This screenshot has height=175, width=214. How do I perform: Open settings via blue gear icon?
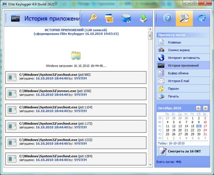(202, 18)
